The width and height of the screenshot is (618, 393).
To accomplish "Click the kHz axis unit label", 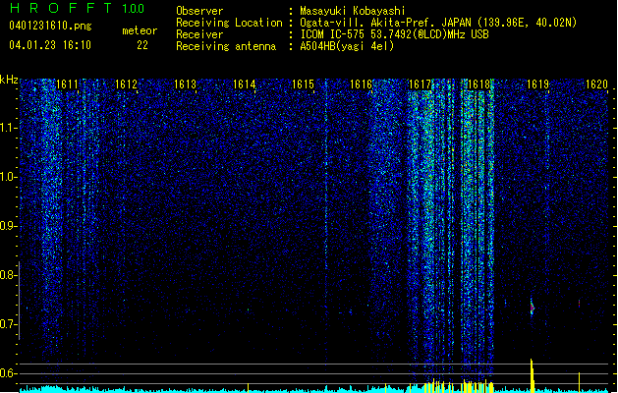I will point(9,80).
